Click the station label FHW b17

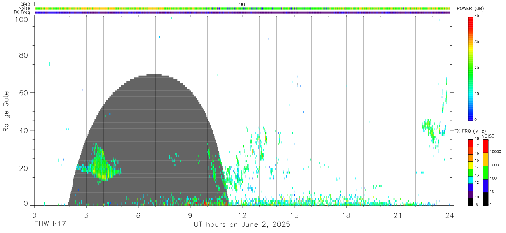point(50,225)
